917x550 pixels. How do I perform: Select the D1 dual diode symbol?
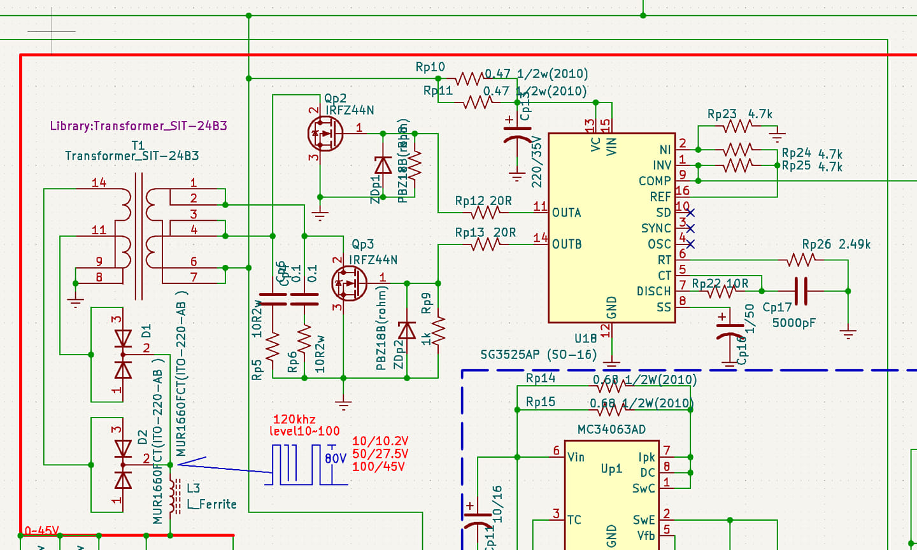coord(122,355)
